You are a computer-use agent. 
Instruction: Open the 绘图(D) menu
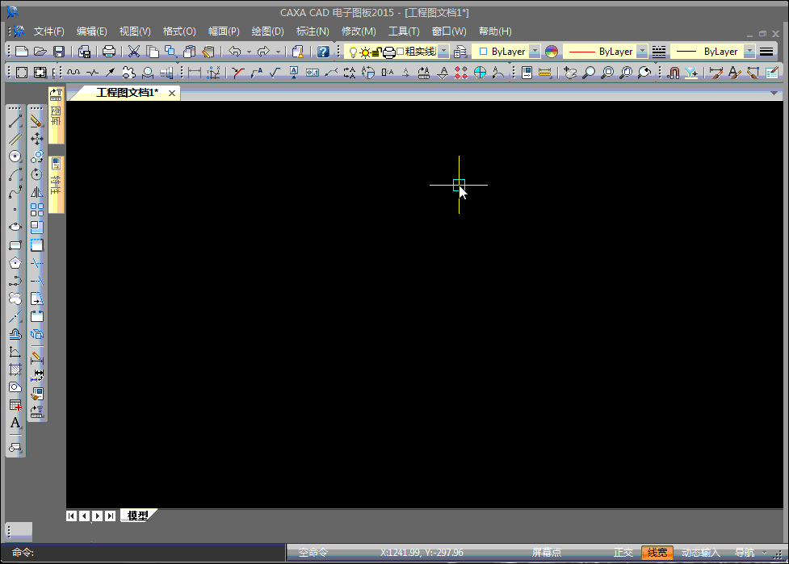click(267, 31)
